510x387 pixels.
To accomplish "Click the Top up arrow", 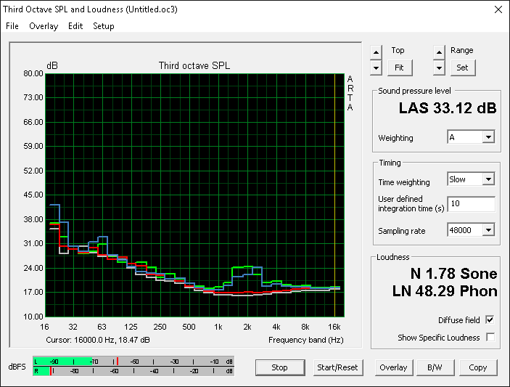I will point(376,52).
